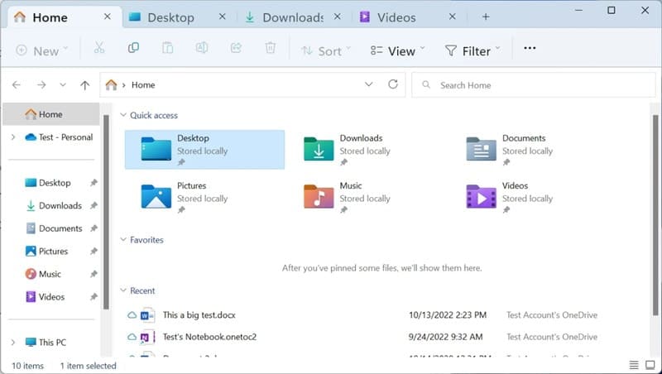
Task: Go back with the left arrow
Action: (x=17, y=85)
